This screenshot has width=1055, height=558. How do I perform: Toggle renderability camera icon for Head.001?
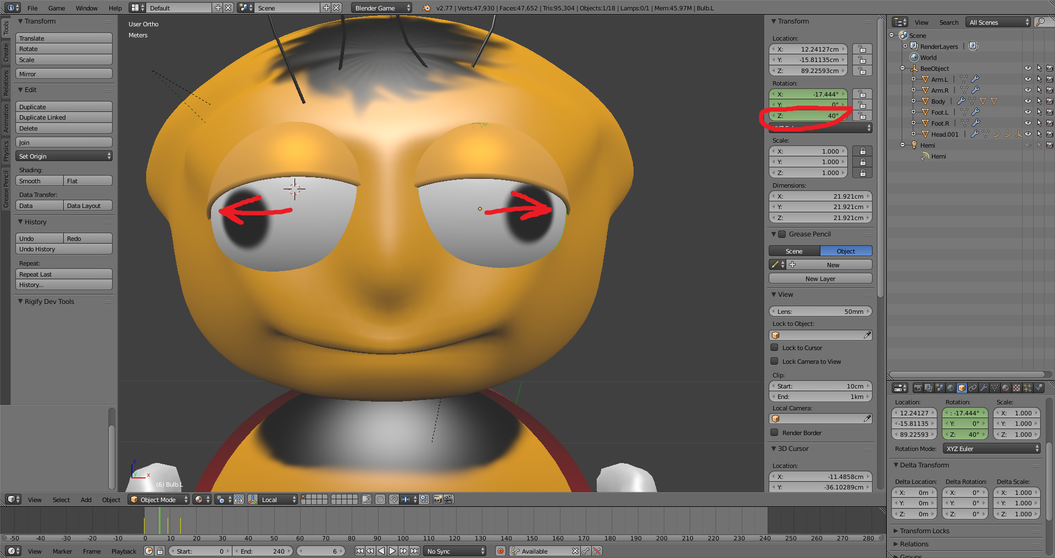1050,134
